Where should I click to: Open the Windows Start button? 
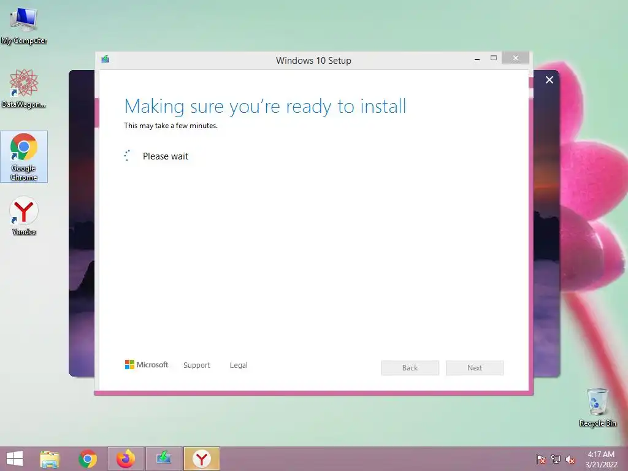15,459
